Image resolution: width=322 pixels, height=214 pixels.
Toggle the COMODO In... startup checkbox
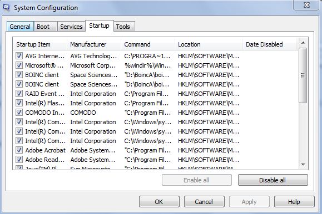click(19, 112)
